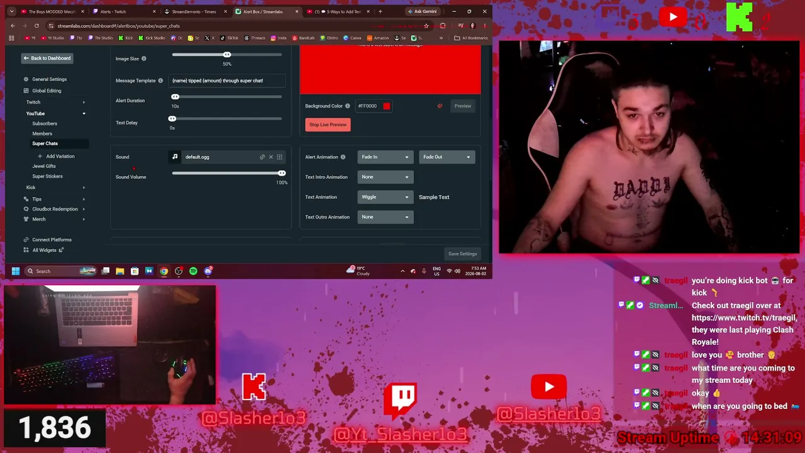Switch to the StreamElements - Timers tab
The image size is (805, 453).
pos(194,11)
